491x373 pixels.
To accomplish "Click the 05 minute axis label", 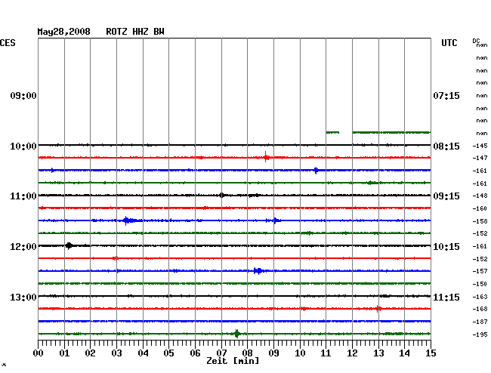I will 168,353.
